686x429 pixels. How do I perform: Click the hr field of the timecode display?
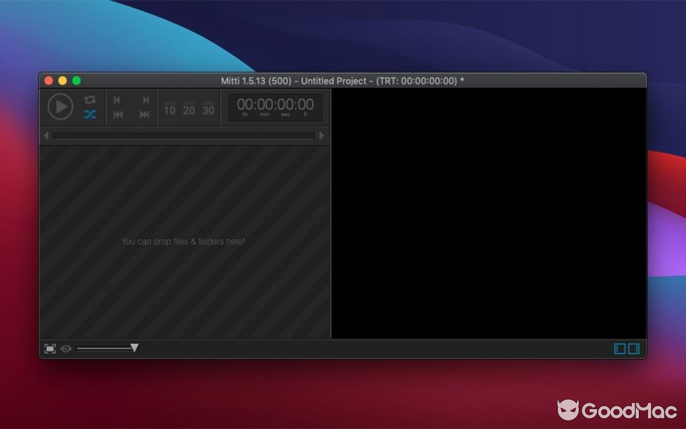(x=244, y=105)
